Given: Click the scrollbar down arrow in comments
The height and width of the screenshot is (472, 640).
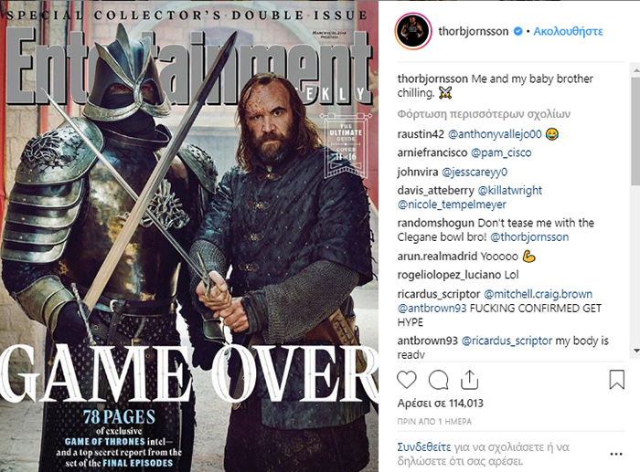Looking at the screenshot, I should pos(636,351).
